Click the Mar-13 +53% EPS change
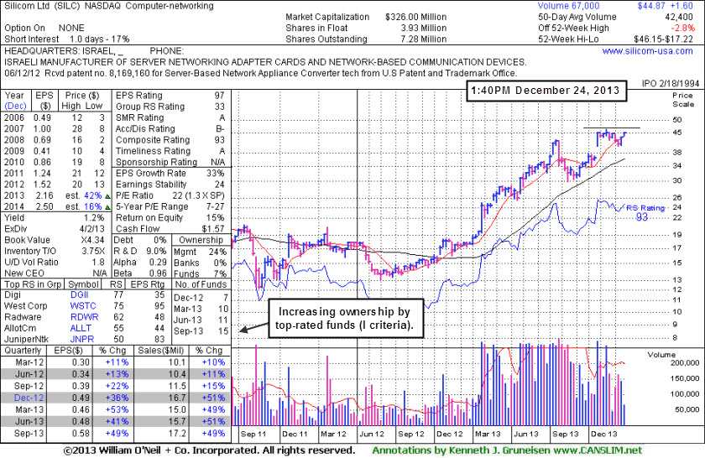705x458 pixels. 117,409
